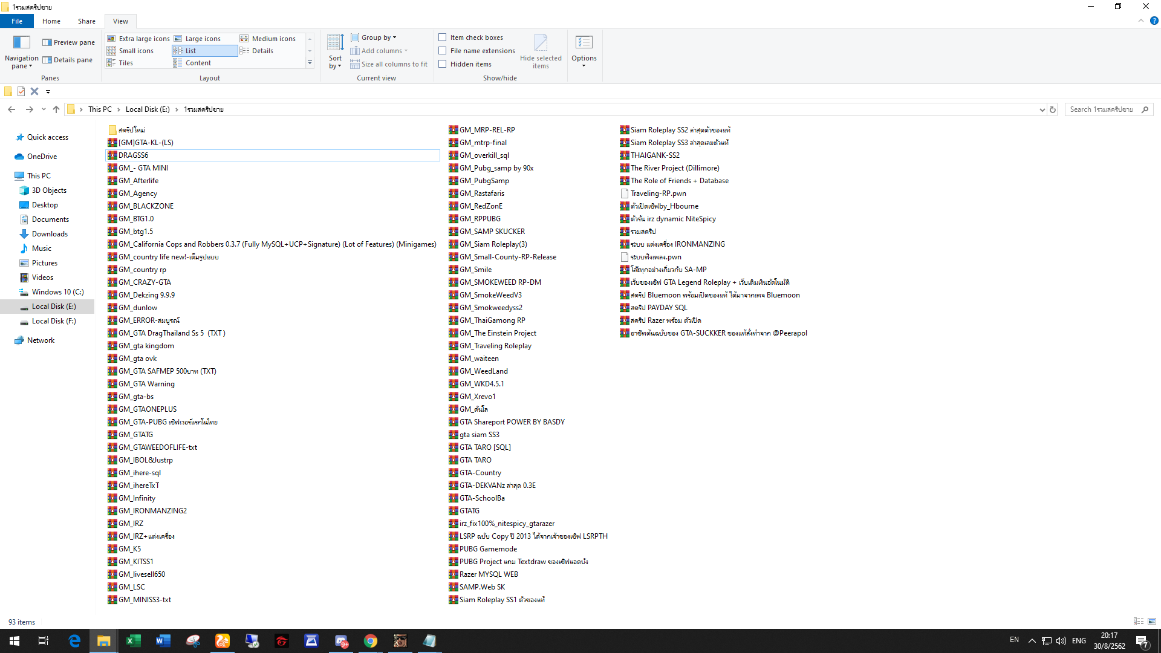This screenshot has height=653, width=1161.
Task: Open the Add columns dropdown
Action: tap(379, 51)
